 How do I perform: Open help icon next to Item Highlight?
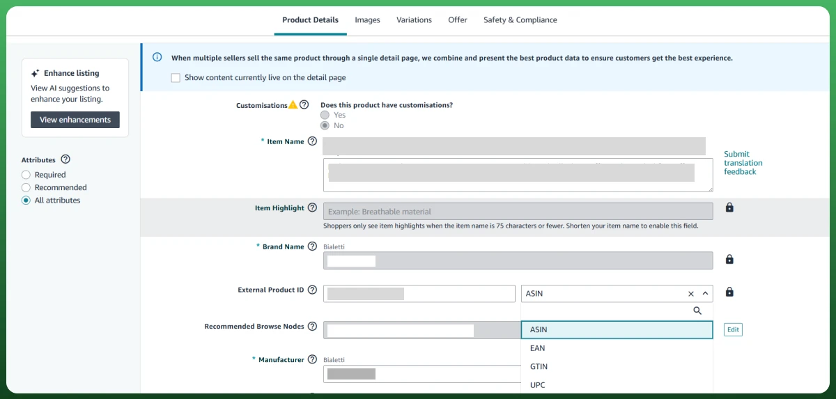[x=312, y=208]
